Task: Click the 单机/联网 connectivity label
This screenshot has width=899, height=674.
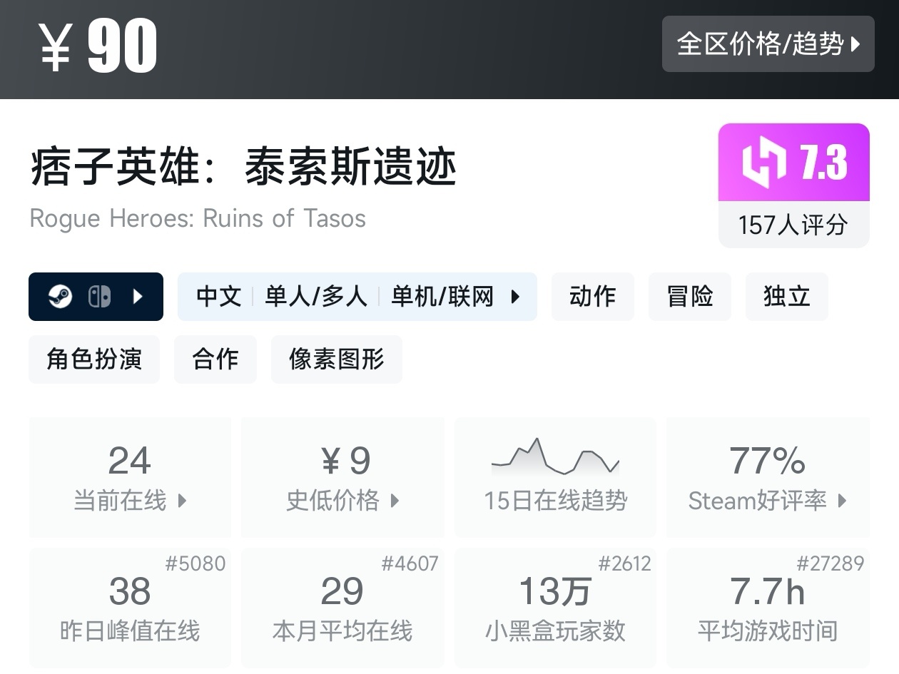Action: [442, 297]
